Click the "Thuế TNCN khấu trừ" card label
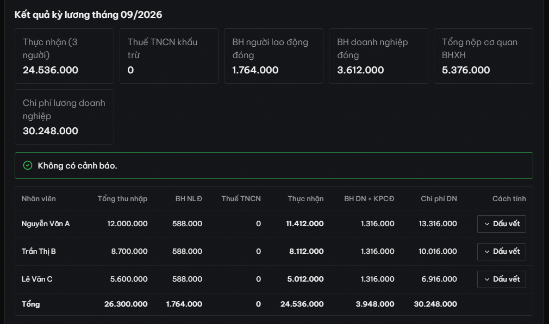Viewport: 549px width, 324px height. point(163,48)
